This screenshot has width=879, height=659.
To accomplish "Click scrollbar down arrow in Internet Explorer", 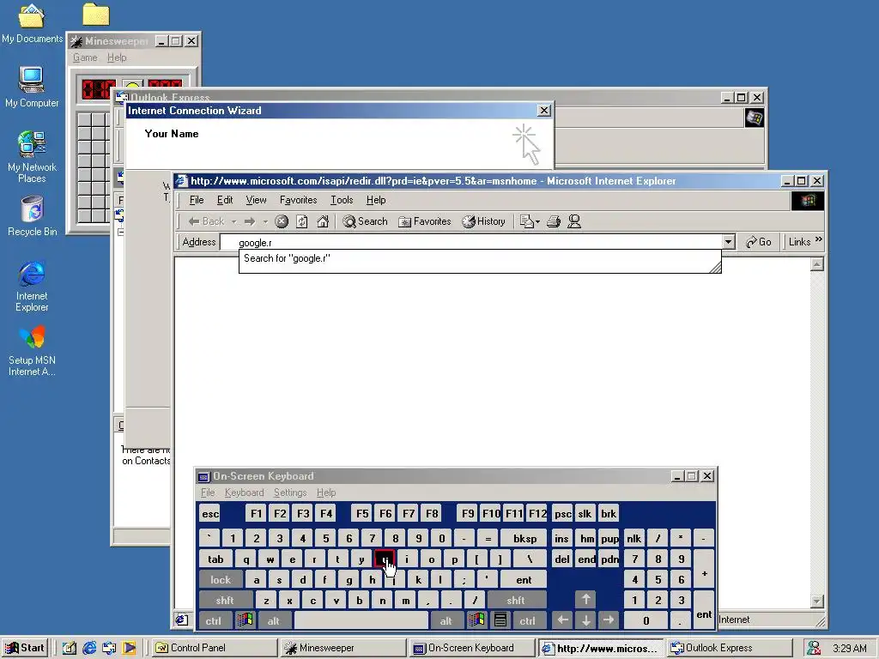I will tap(817, 602).
